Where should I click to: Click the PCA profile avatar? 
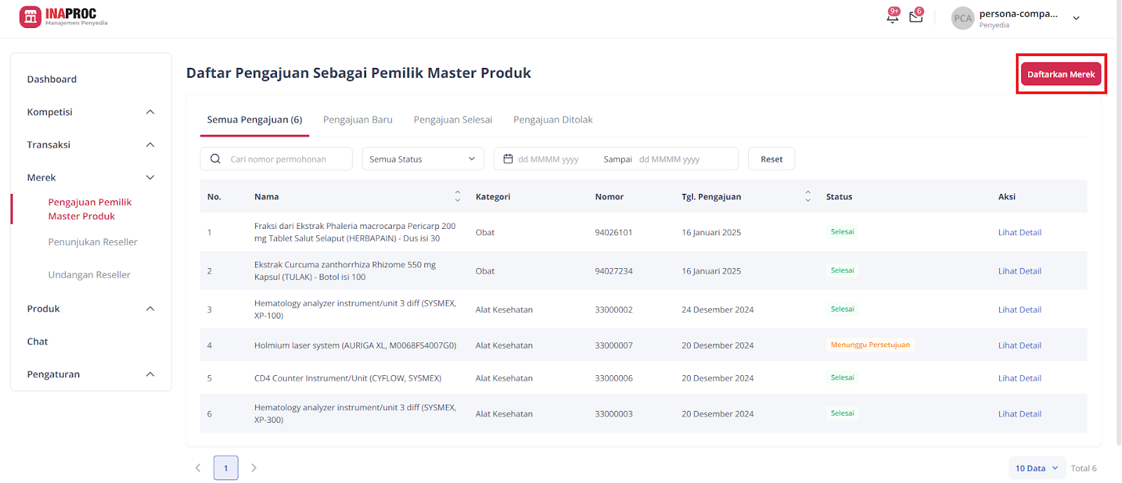[963, 18]
